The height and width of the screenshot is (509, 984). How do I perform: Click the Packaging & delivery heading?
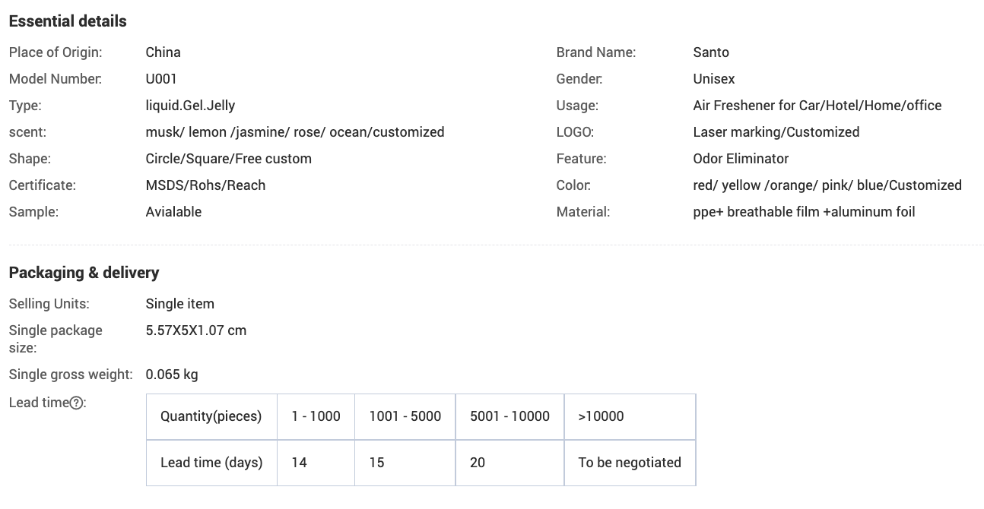coord(84,273)
